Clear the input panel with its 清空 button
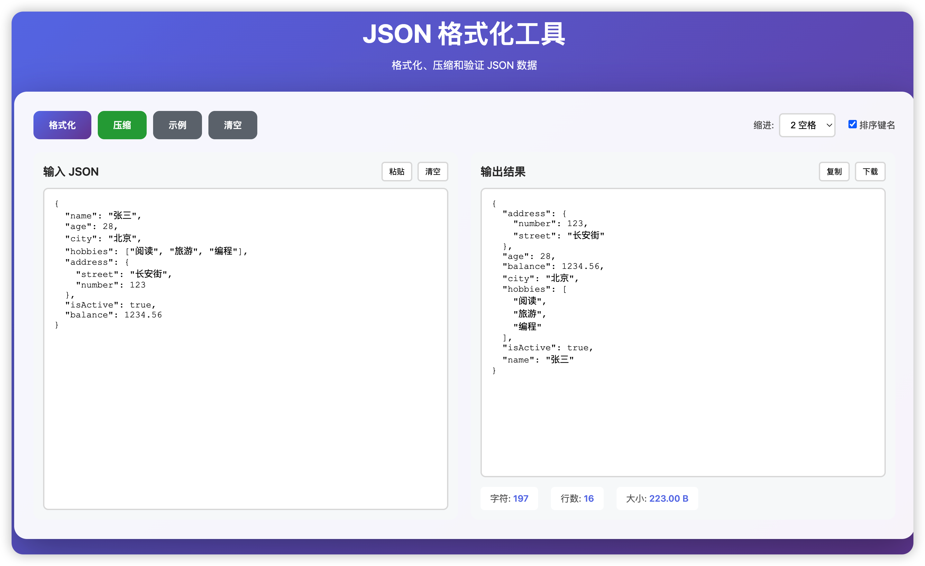 [x=433, y=171]
